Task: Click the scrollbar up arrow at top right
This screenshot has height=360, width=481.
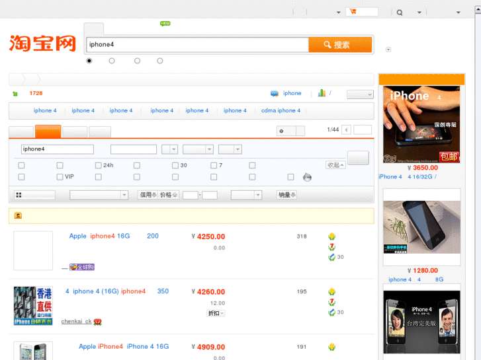Action: (x=478, y=9)
